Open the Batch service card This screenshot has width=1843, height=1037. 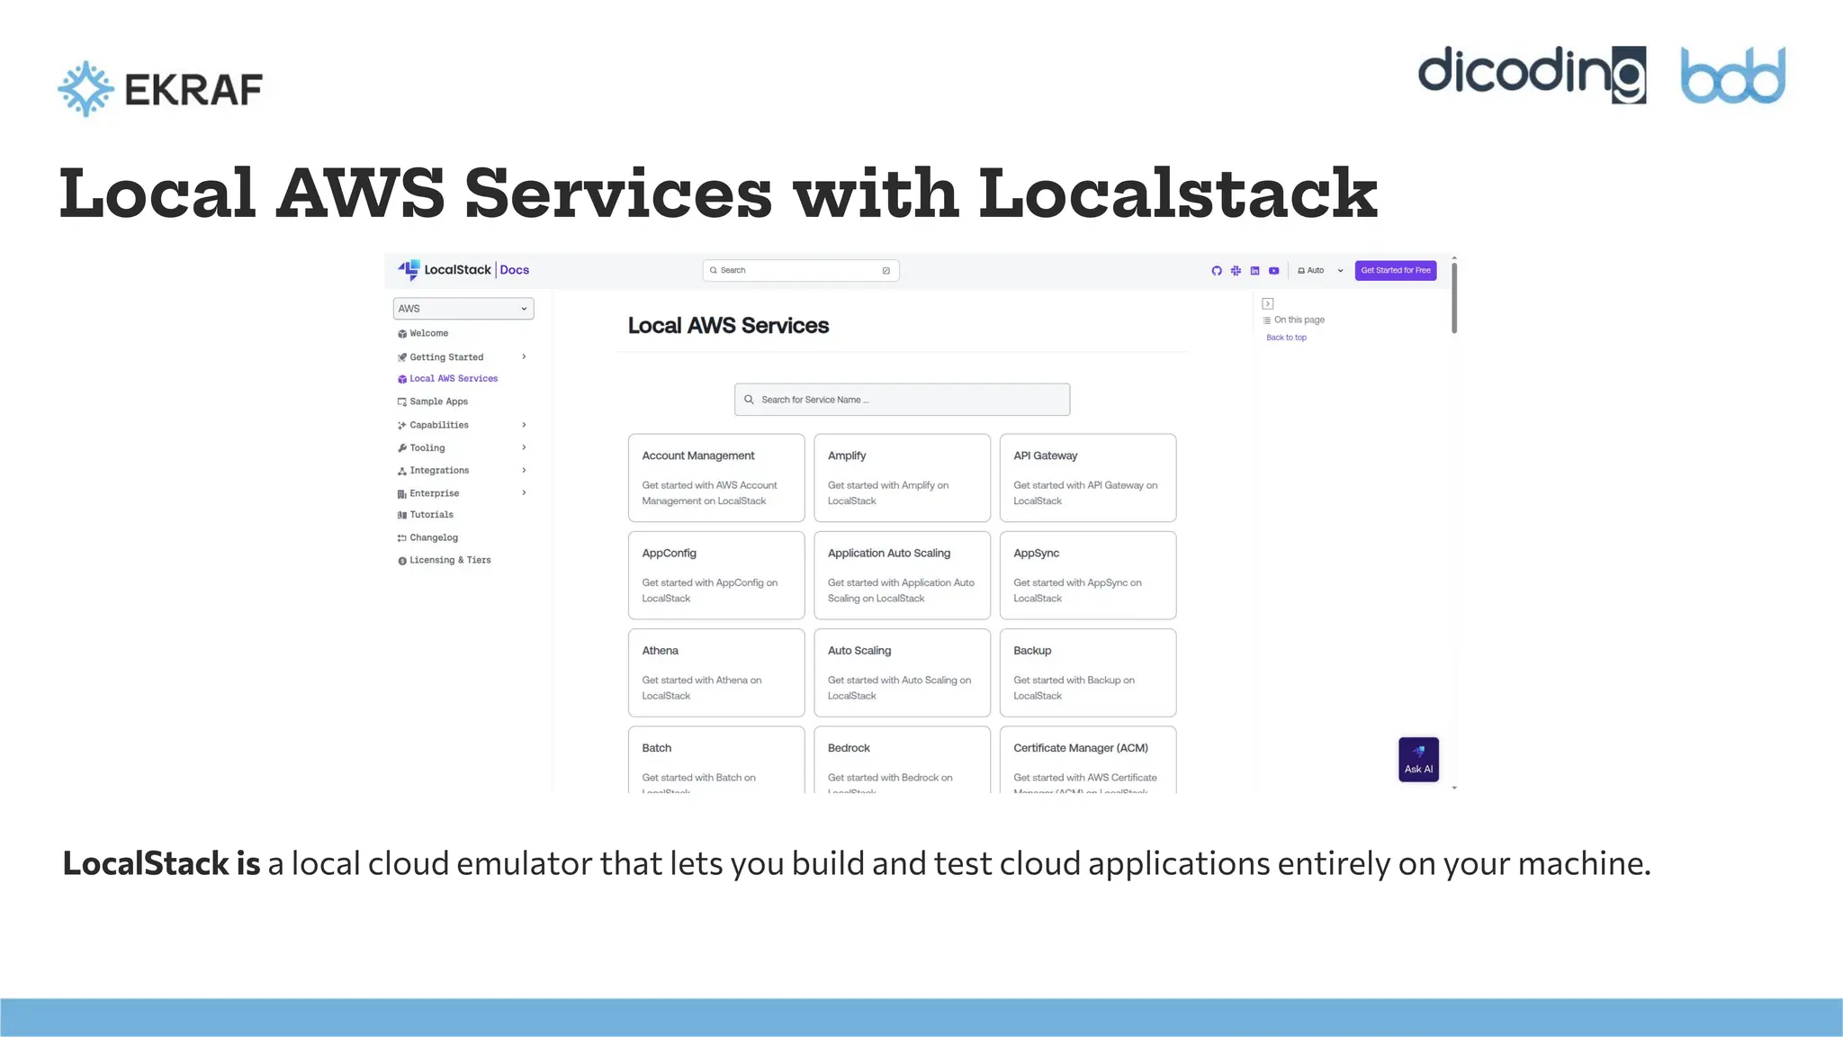tap(716, 760)
